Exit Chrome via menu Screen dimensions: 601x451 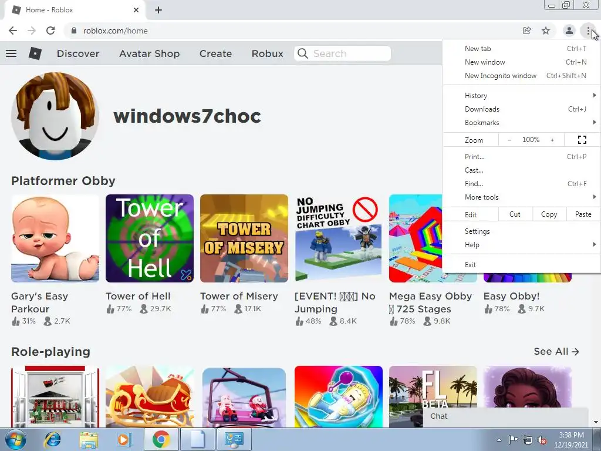click(521, 265)
